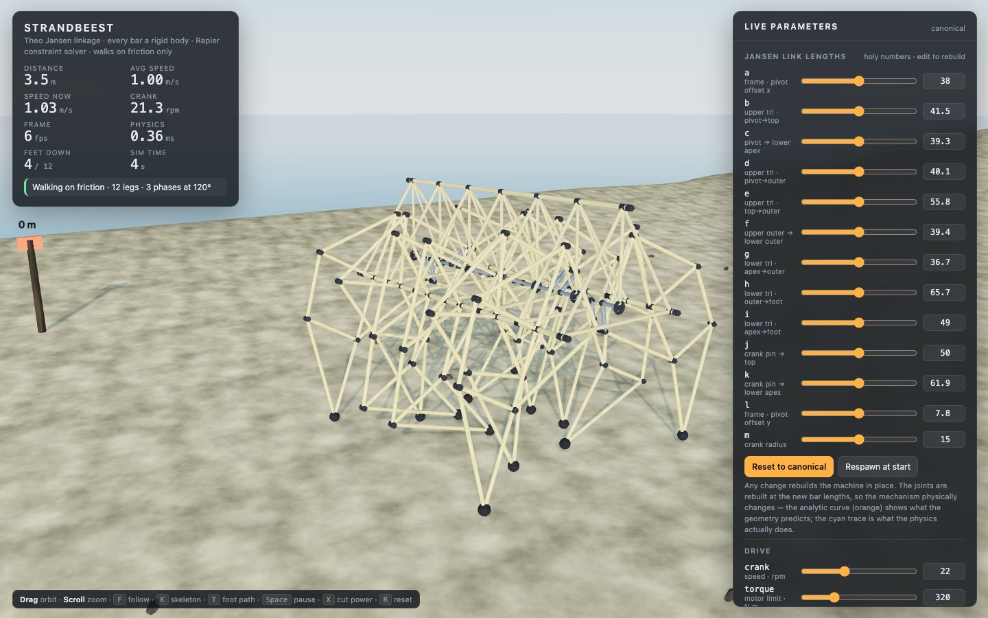This screenshot has width=988, height=618.
Task: Edit the crank speed field showing 22
Action: tap(944, 571)
